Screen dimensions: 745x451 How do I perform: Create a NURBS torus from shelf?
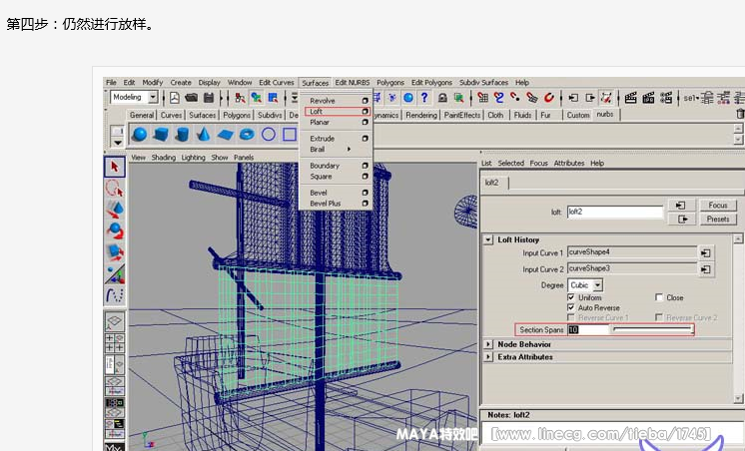click(x=246, y=135)
